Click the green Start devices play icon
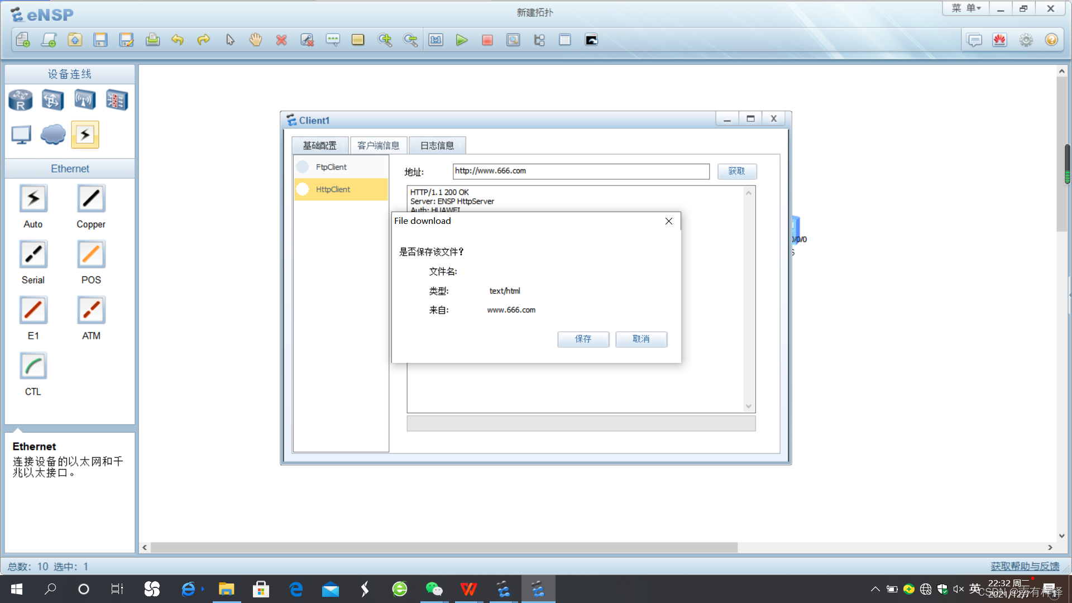This screenshot has width=1072, height=603. [x=461, y=40]
